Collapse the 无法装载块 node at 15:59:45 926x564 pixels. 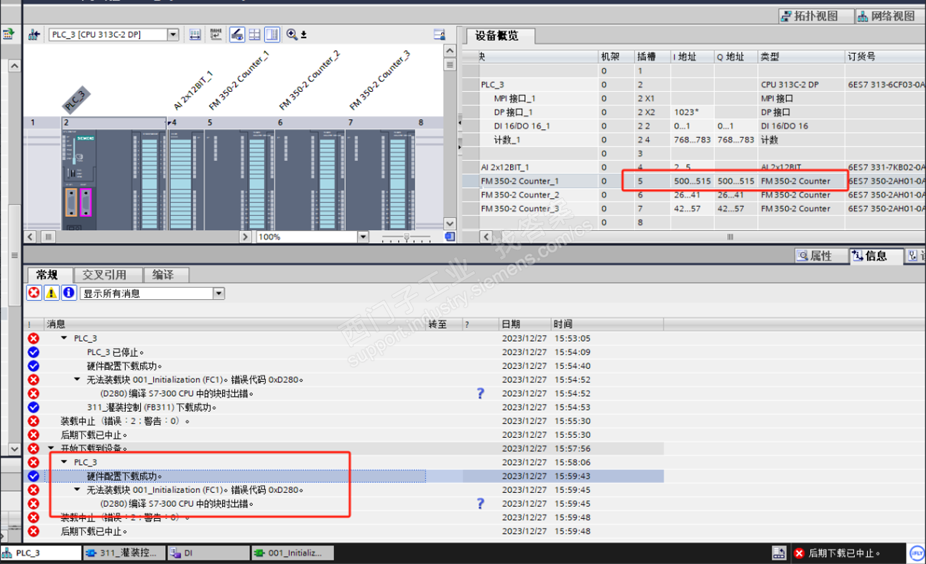pyautogui.click(x=78, y=490)
